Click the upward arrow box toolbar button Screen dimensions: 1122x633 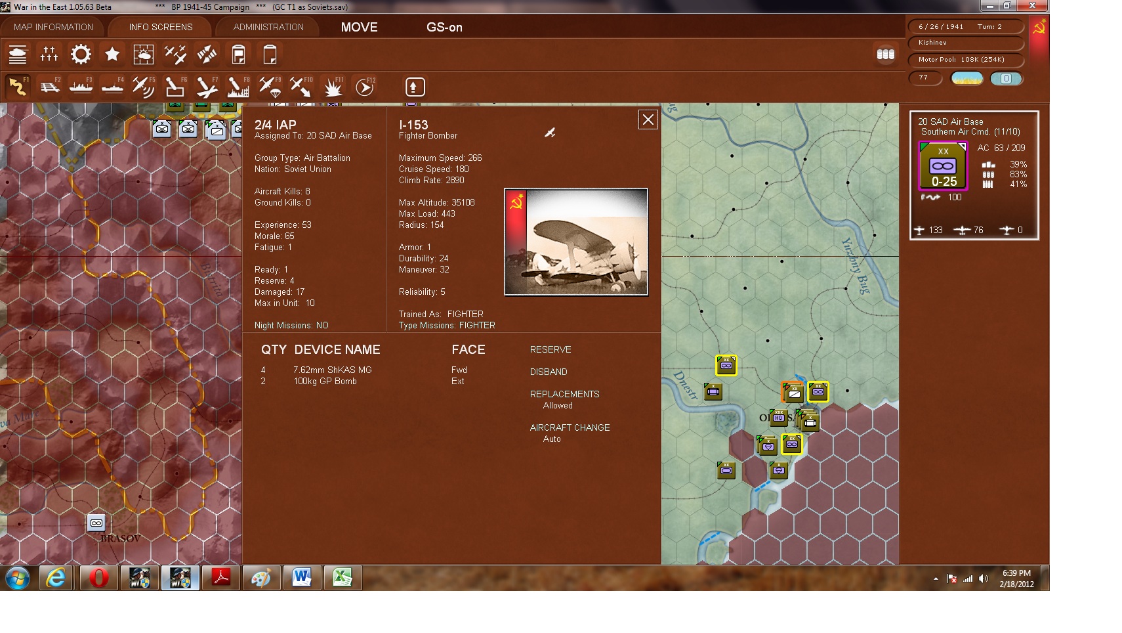(x=415, y=87)
